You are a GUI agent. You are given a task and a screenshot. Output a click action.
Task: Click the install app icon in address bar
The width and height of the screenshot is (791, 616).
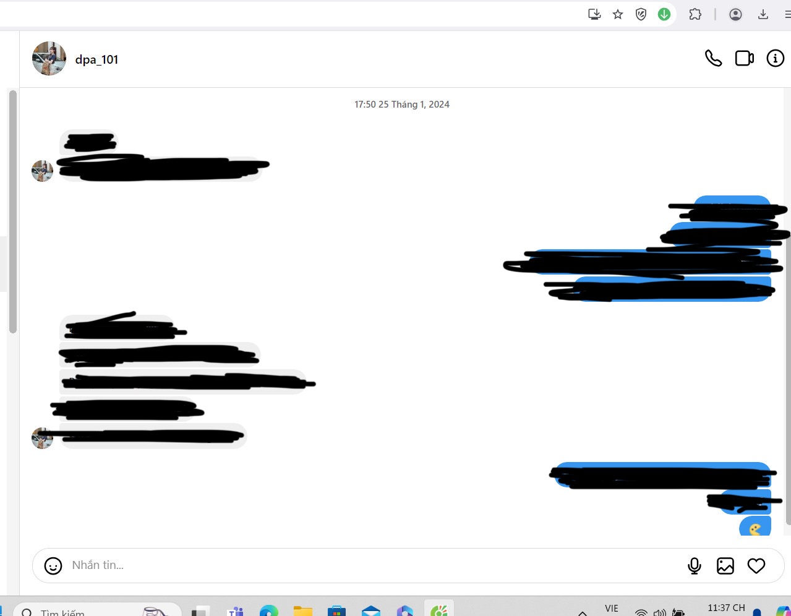click(x=594, y=14)
